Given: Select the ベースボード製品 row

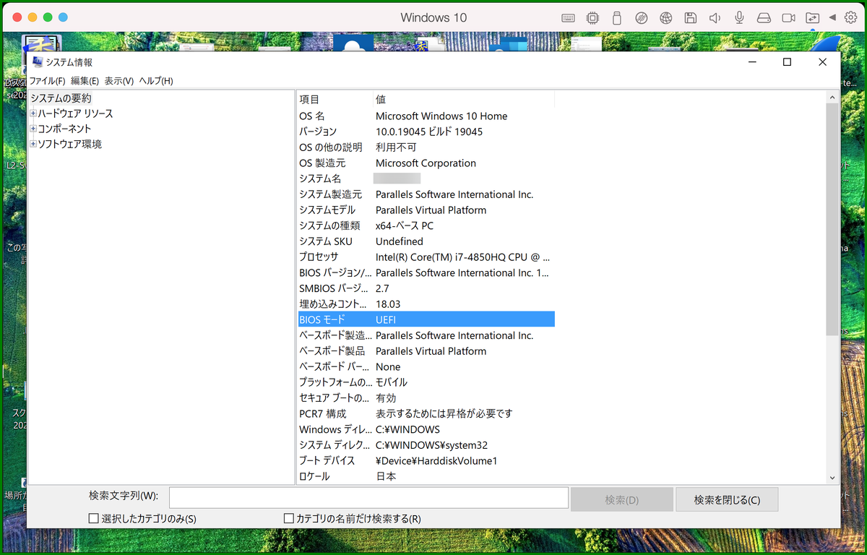Looking at the screenshot, I should (426, 351).
